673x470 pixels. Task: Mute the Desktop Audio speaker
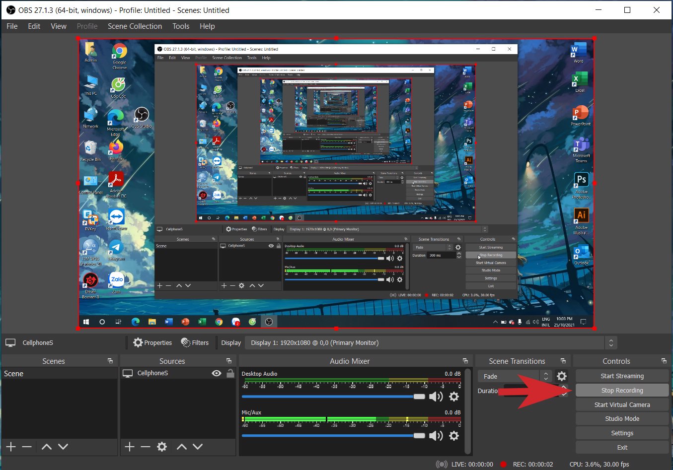(436, 397)
